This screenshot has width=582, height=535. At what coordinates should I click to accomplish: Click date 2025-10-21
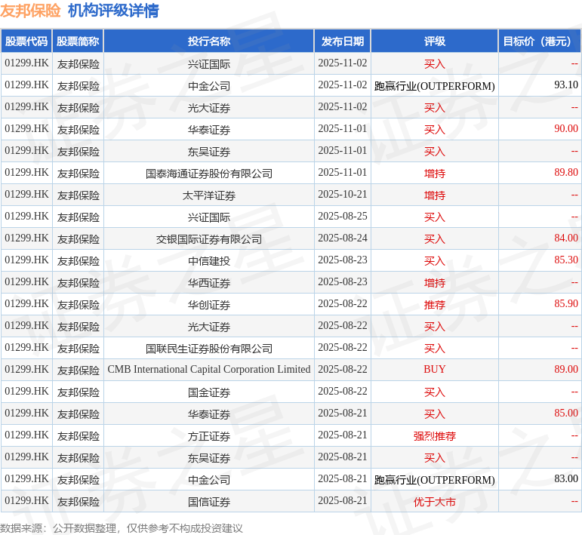342,195
